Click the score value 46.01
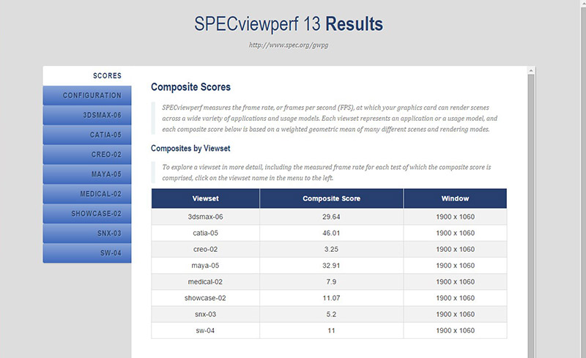 332,234
